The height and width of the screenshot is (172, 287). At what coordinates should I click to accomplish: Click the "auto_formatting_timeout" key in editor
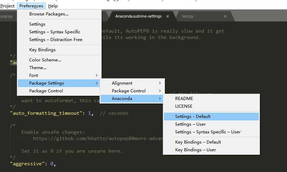pos(46,113)
